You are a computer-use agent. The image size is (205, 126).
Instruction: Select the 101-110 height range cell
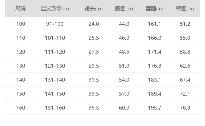55,38
